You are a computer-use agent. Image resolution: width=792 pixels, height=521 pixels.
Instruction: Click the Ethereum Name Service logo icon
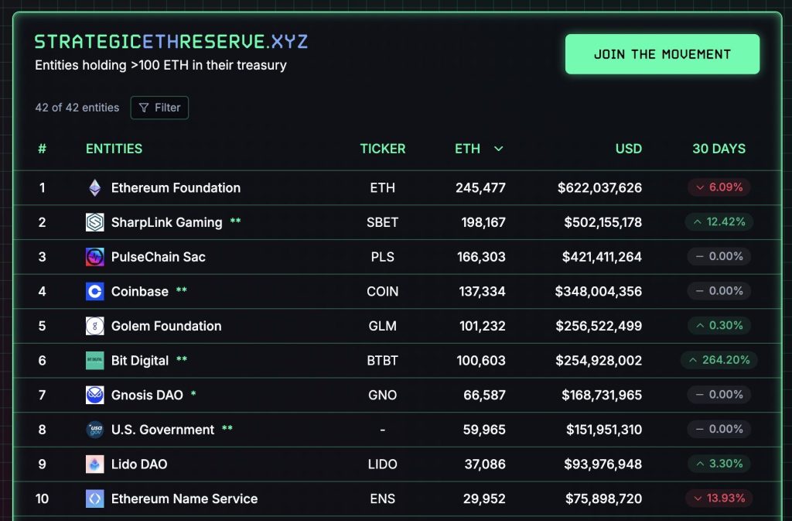click(94, 499)
